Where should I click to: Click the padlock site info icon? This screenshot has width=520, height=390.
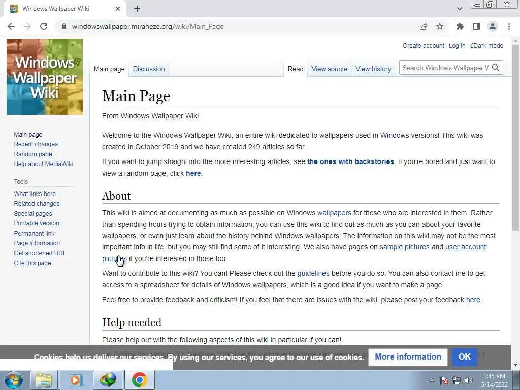64,26
